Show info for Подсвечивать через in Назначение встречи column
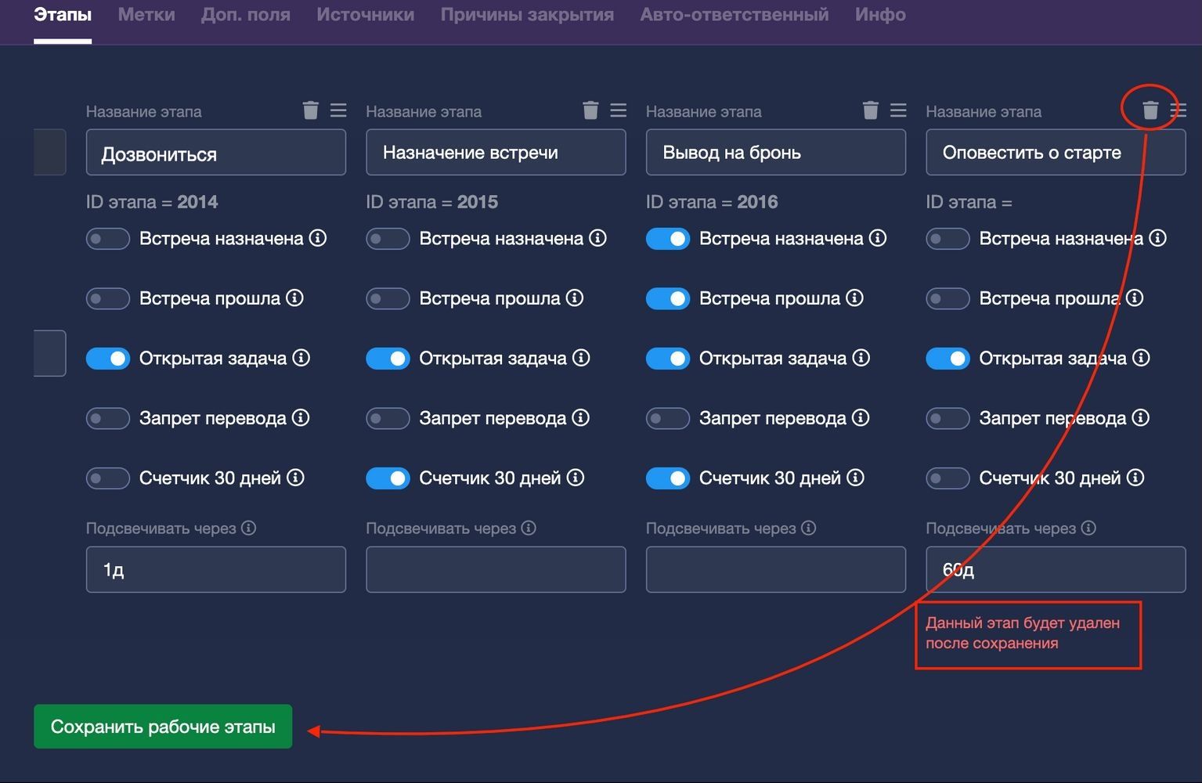1202x783 pixels. pos(529,528)
